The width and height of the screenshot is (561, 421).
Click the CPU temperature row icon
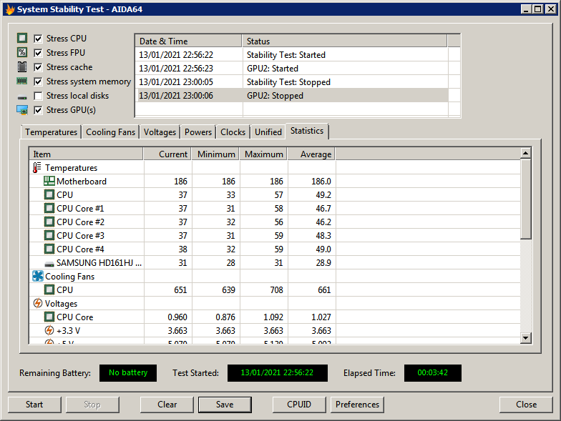(49, 194)
